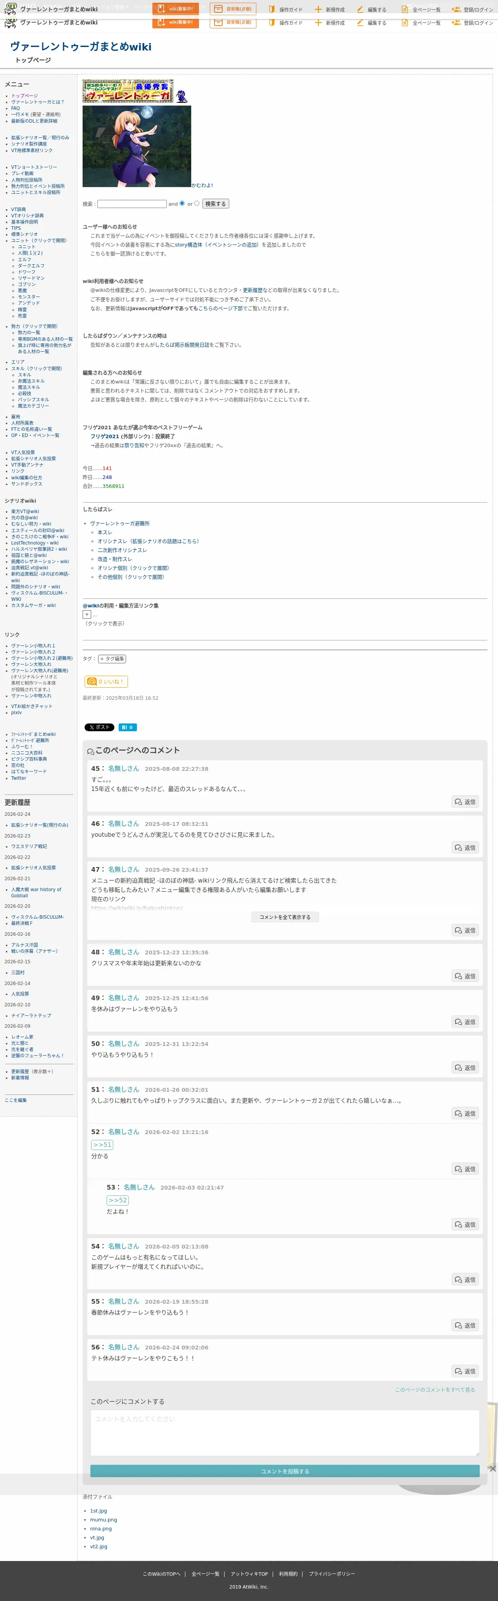Open the story構造体 link
Viewport: 498px width, 1601px height.
point(217,245)
